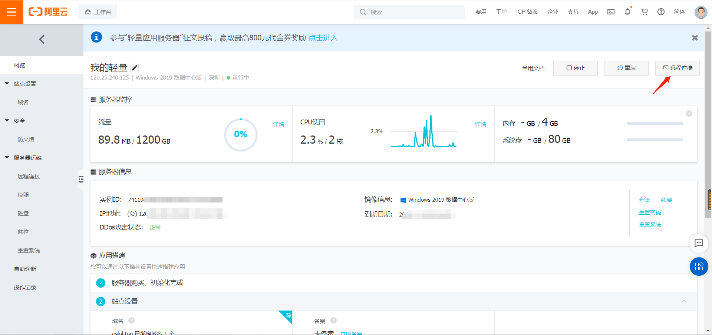Open the App menu item
712x335 pixels.
[x=593, y=12]
